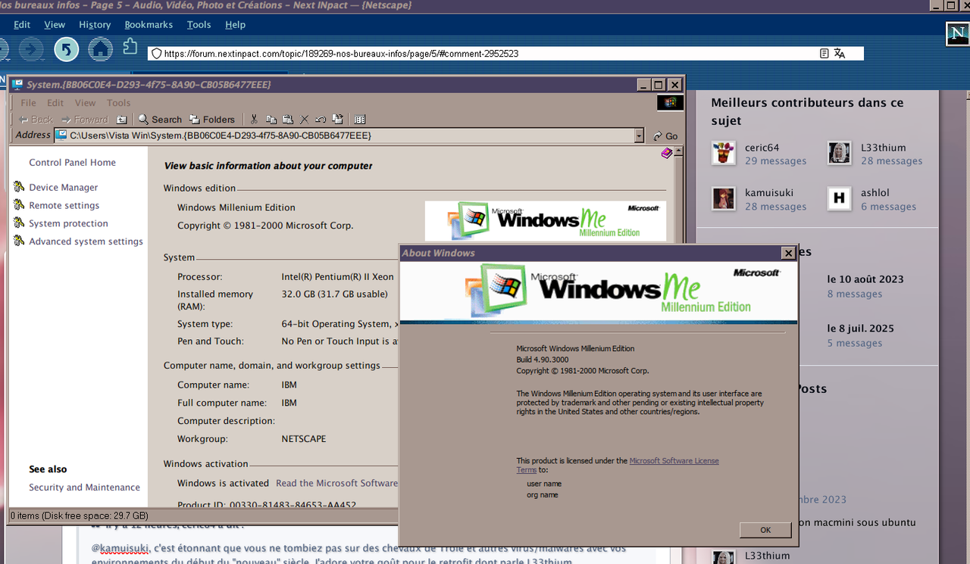The image size is (970, 564).
Task: Go to Netscape home page
Action: [100, 50]
